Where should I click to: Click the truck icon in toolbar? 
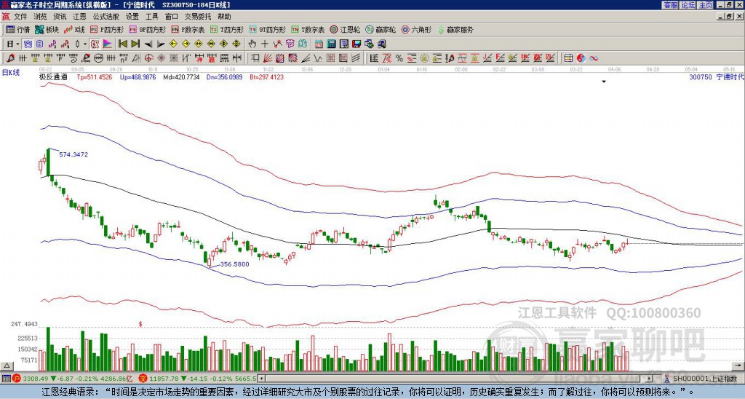click(381, 44)
